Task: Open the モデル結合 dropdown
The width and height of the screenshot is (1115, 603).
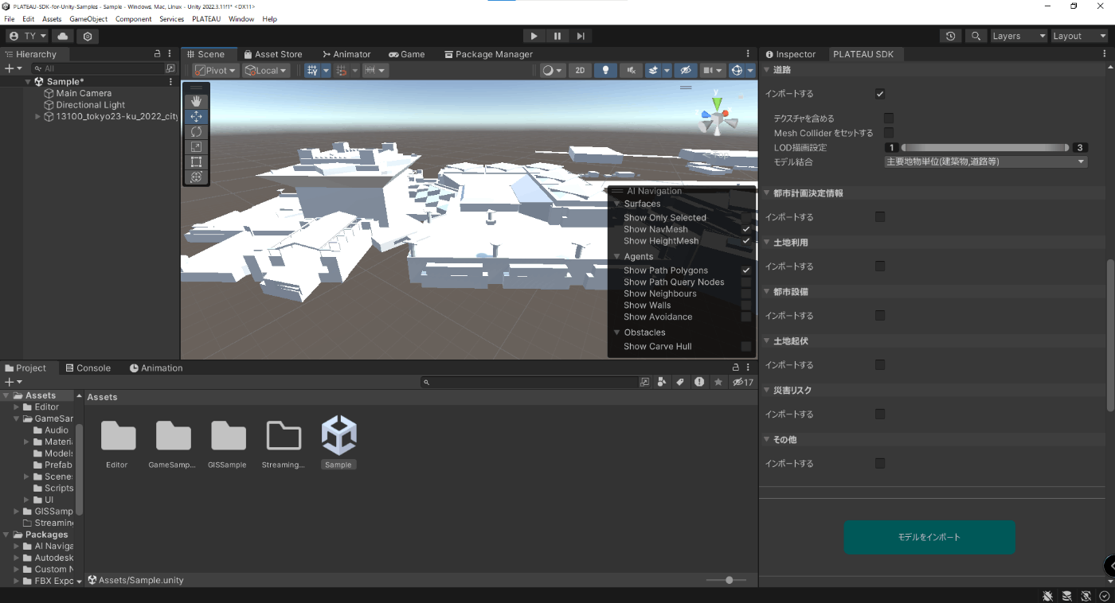Action: pyautogui.click(x=986, y=161)
